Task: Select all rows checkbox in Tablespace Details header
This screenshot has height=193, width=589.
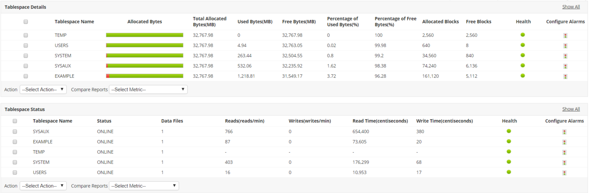Action: coord(26,22)
